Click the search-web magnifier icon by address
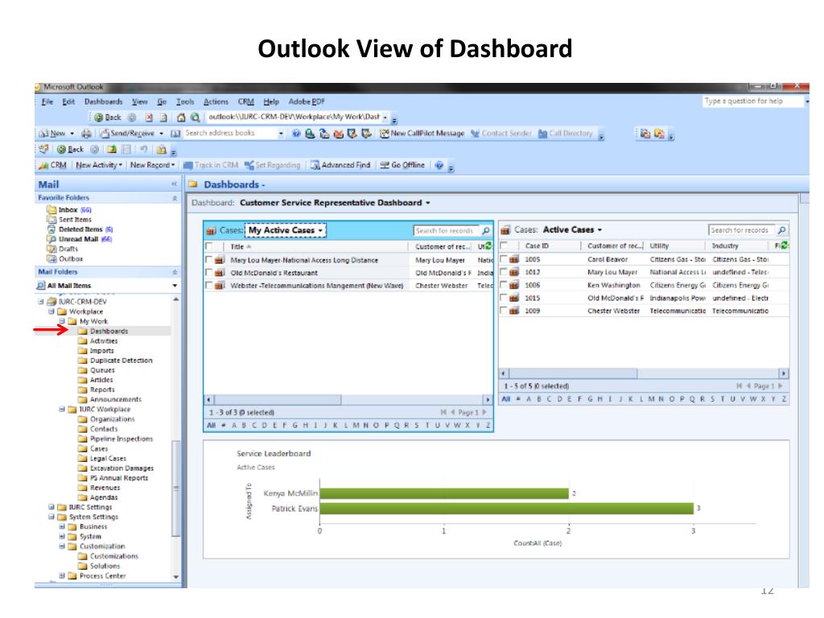 point(195,117)
